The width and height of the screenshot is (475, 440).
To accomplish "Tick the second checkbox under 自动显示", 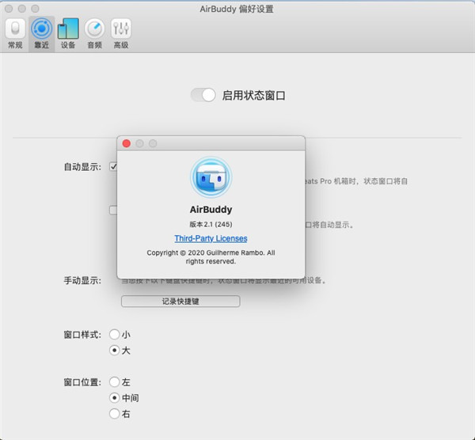I will (x=114, y=211).
